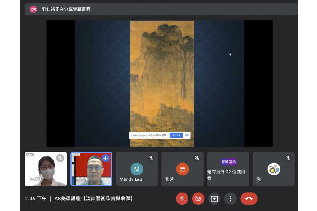
Task: Click the muted mic icon on Mandy Lau tile
Action: (x=151, y=158)
